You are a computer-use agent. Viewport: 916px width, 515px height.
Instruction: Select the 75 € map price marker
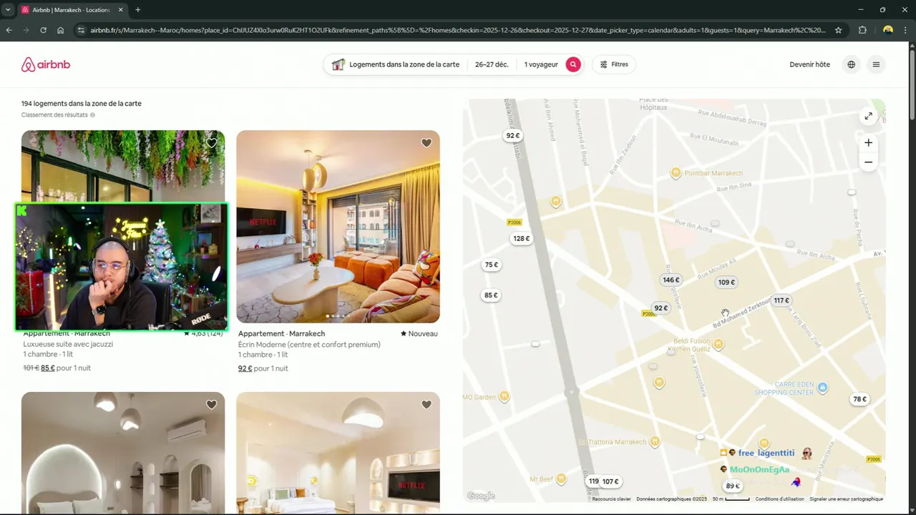[x=491, y=265]
